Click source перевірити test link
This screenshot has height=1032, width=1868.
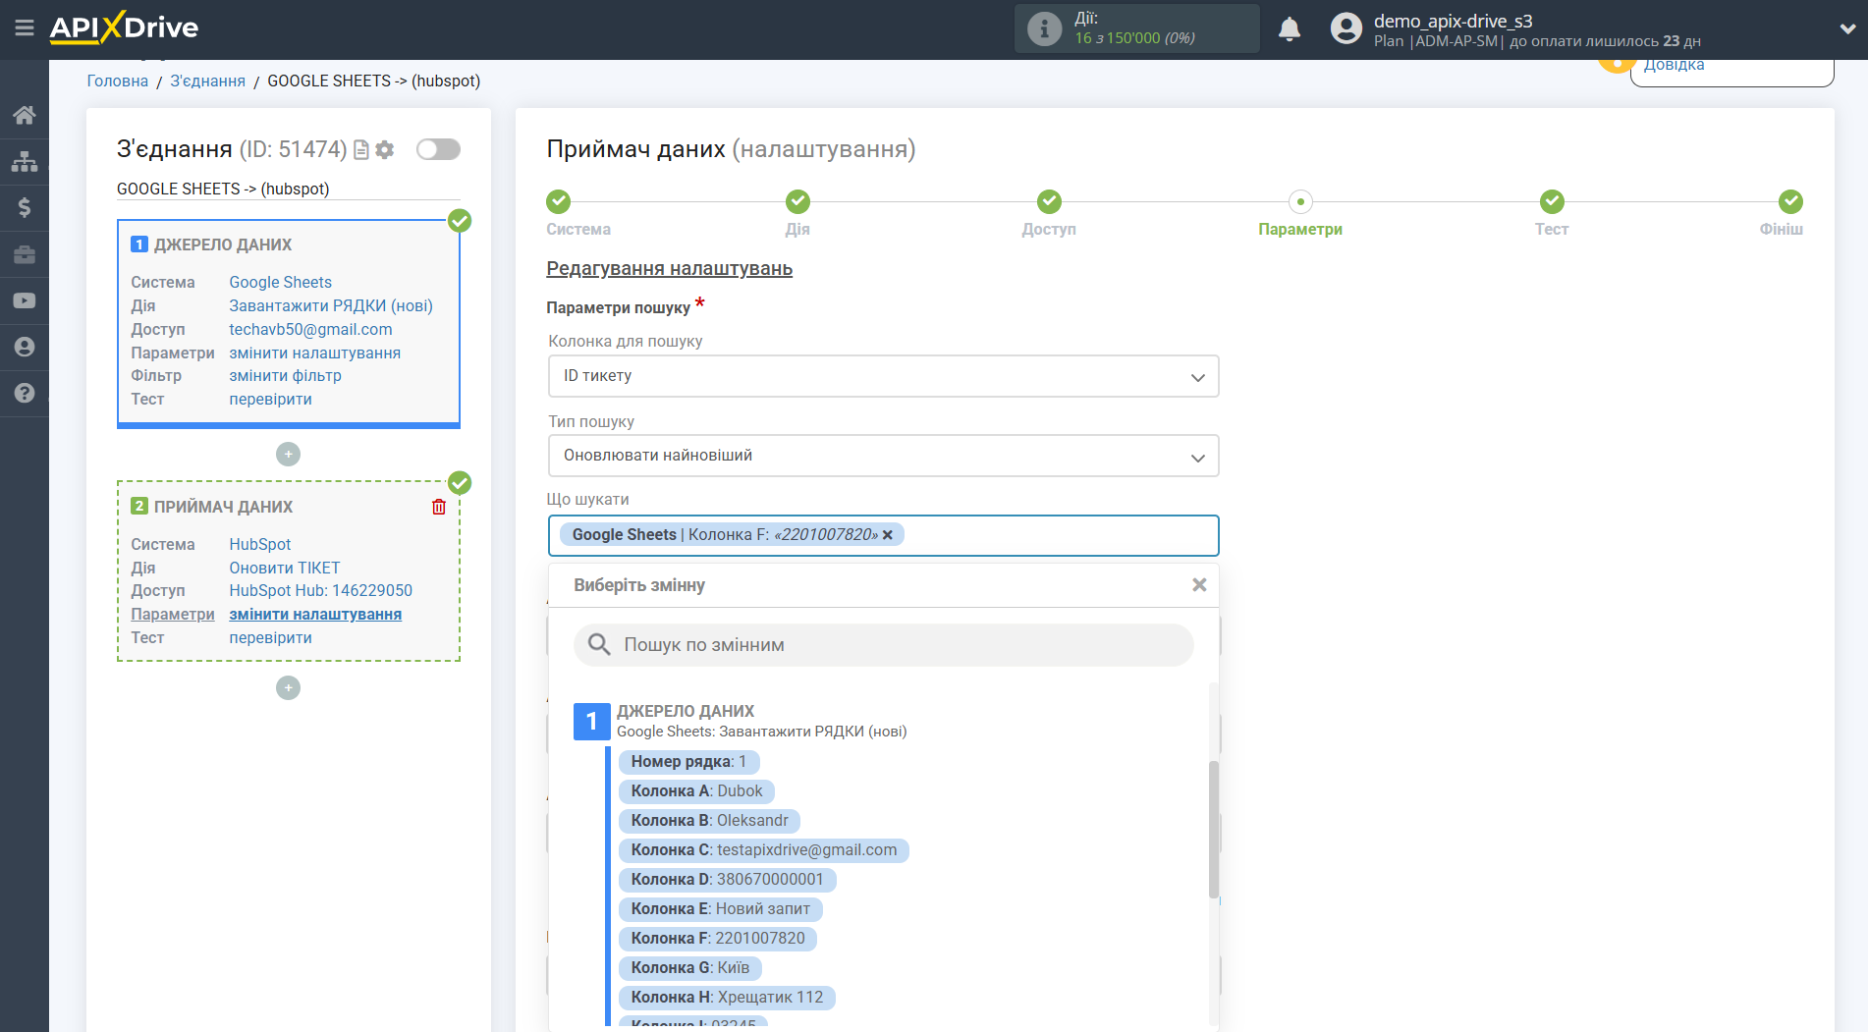pos(270,399)
